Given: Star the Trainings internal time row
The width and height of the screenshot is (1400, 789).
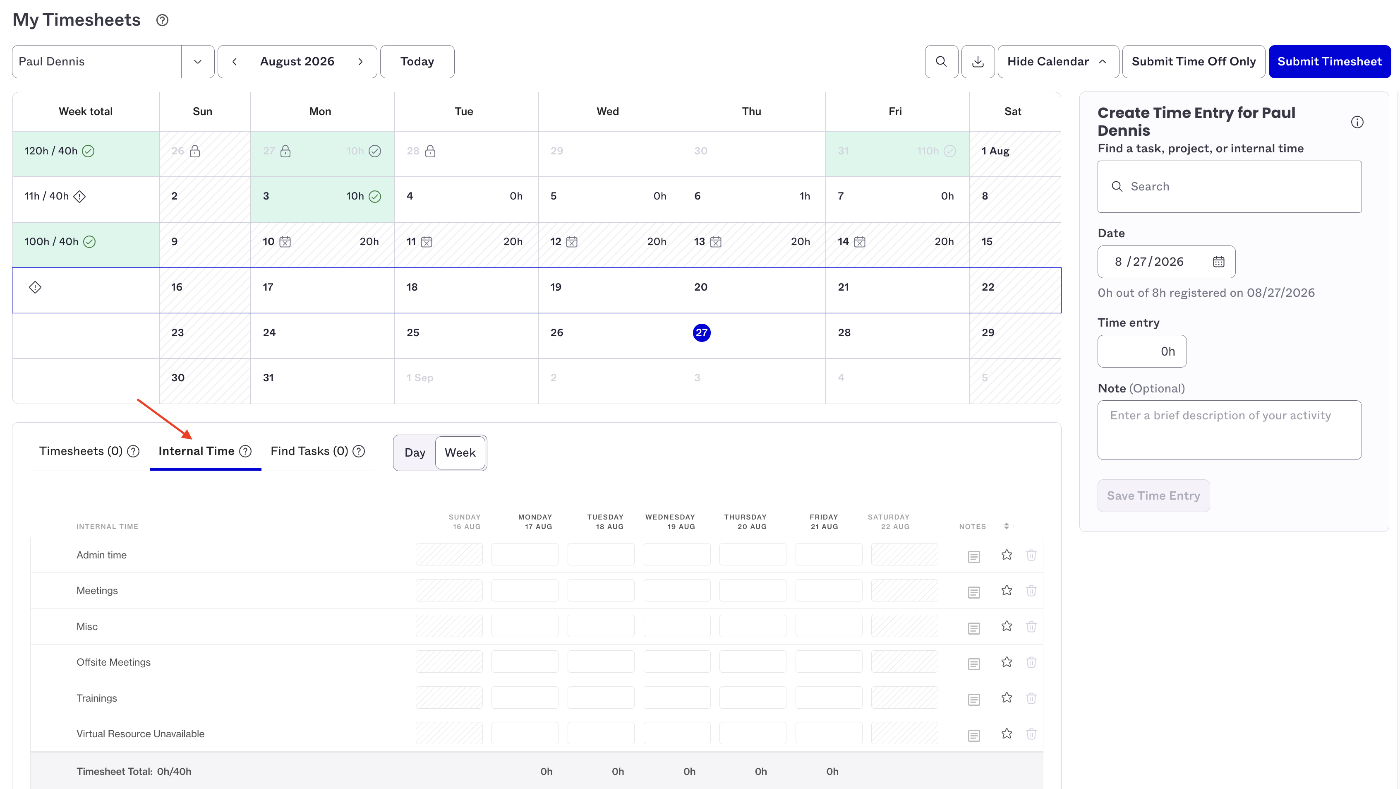Looking at the screenshot, I should [1007, 698].
